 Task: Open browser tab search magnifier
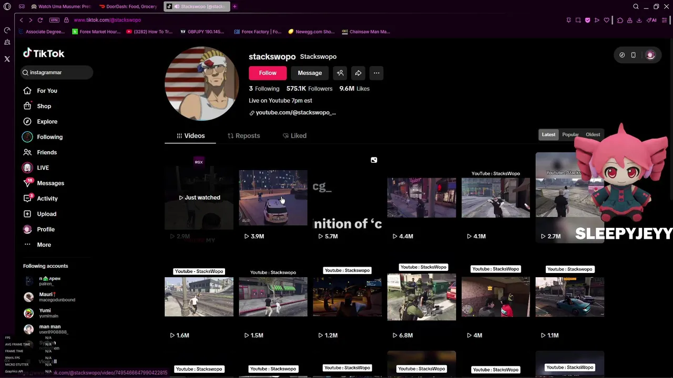coord(636,6)
